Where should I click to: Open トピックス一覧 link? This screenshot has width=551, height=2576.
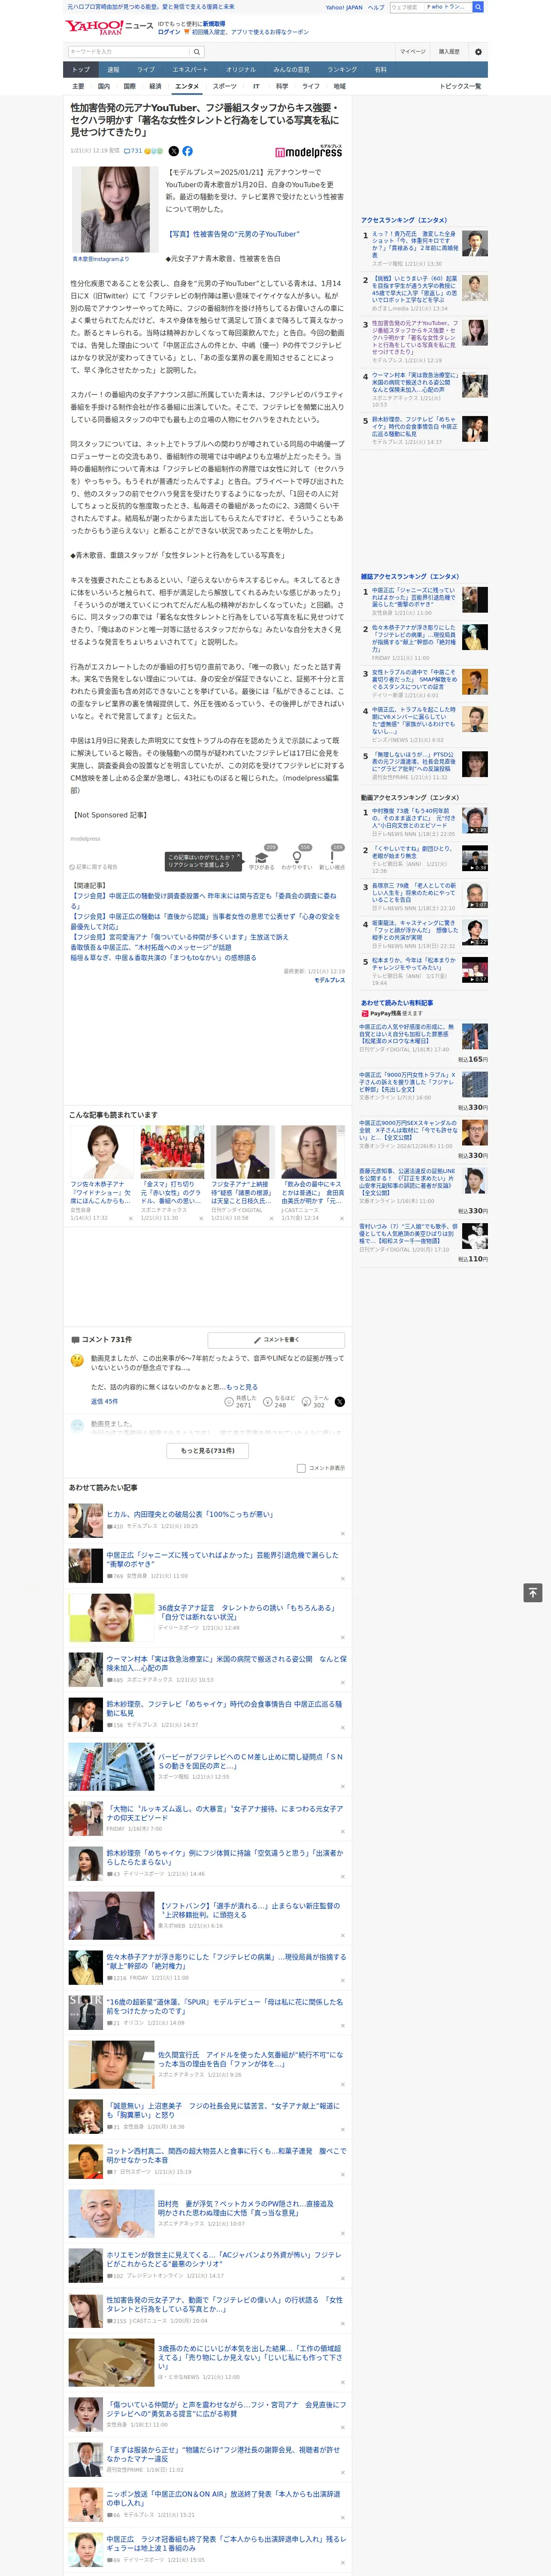(460, 86)
